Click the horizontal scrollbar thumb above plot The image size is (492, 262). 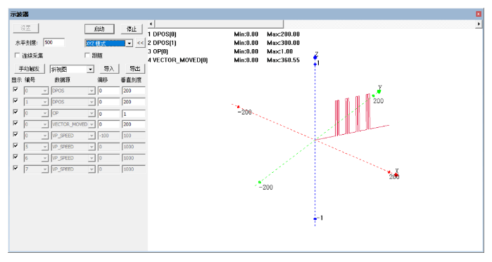(x=219, y=24)
